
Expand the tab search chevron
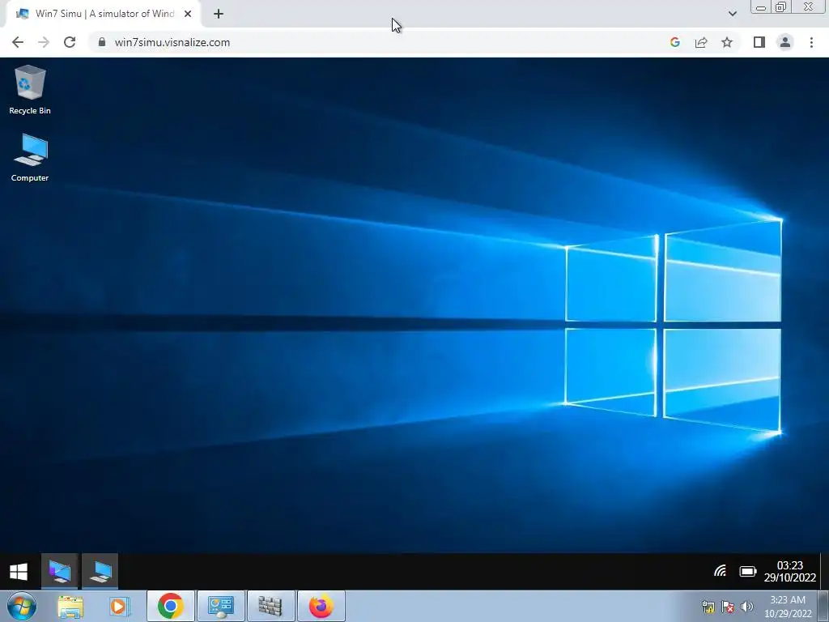point(732,14)
